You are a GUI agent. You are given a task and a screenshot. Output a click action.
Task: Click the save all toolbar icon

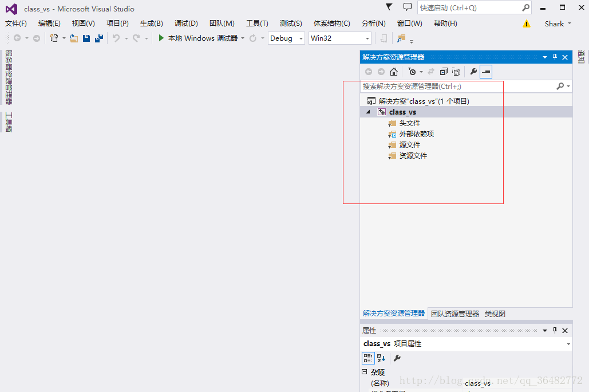coord(99,38)
